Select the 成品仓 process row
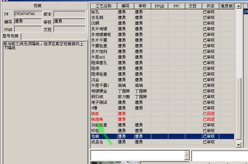Viewport: 248px width, 164px height. click(x=162, y=142)
